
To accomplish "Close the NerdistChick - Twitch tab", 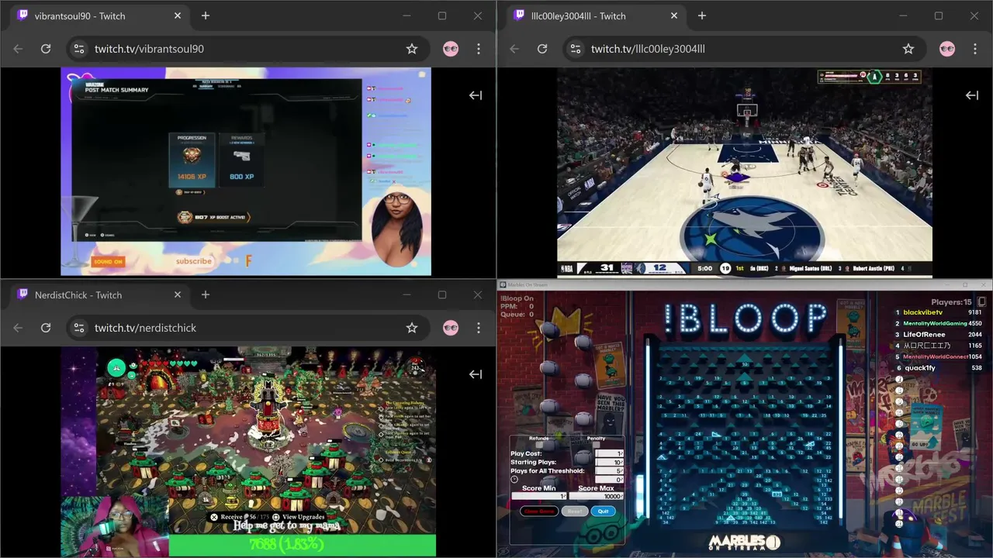I will [x=178, y=294].
